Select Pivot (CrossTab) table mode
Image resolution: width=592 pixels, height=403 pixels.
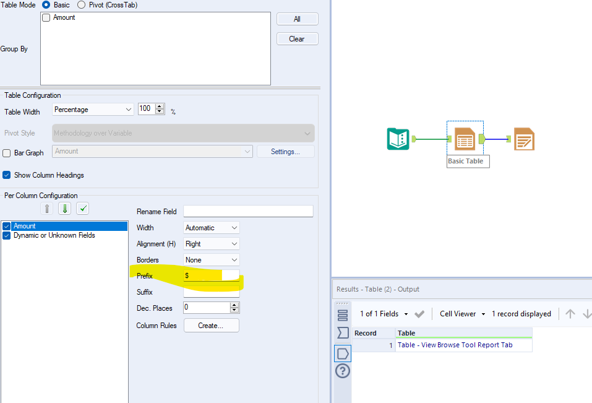(x=81, y=5)
